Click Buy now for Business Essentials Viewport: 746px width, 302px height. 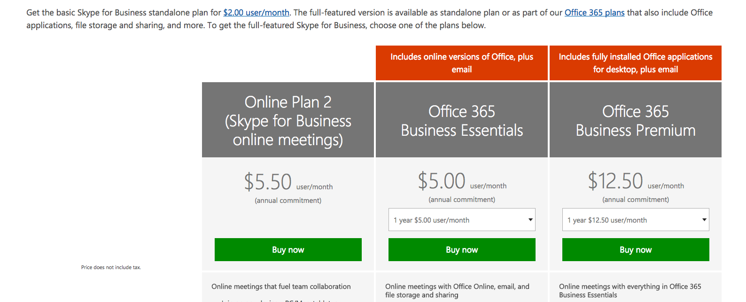tap(462, 249)
